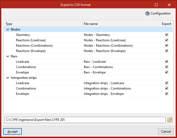Screen dimensions: 177x138
Task: Collapse the Nodes group
Action: pyautogui.click(x=7, y=29)
